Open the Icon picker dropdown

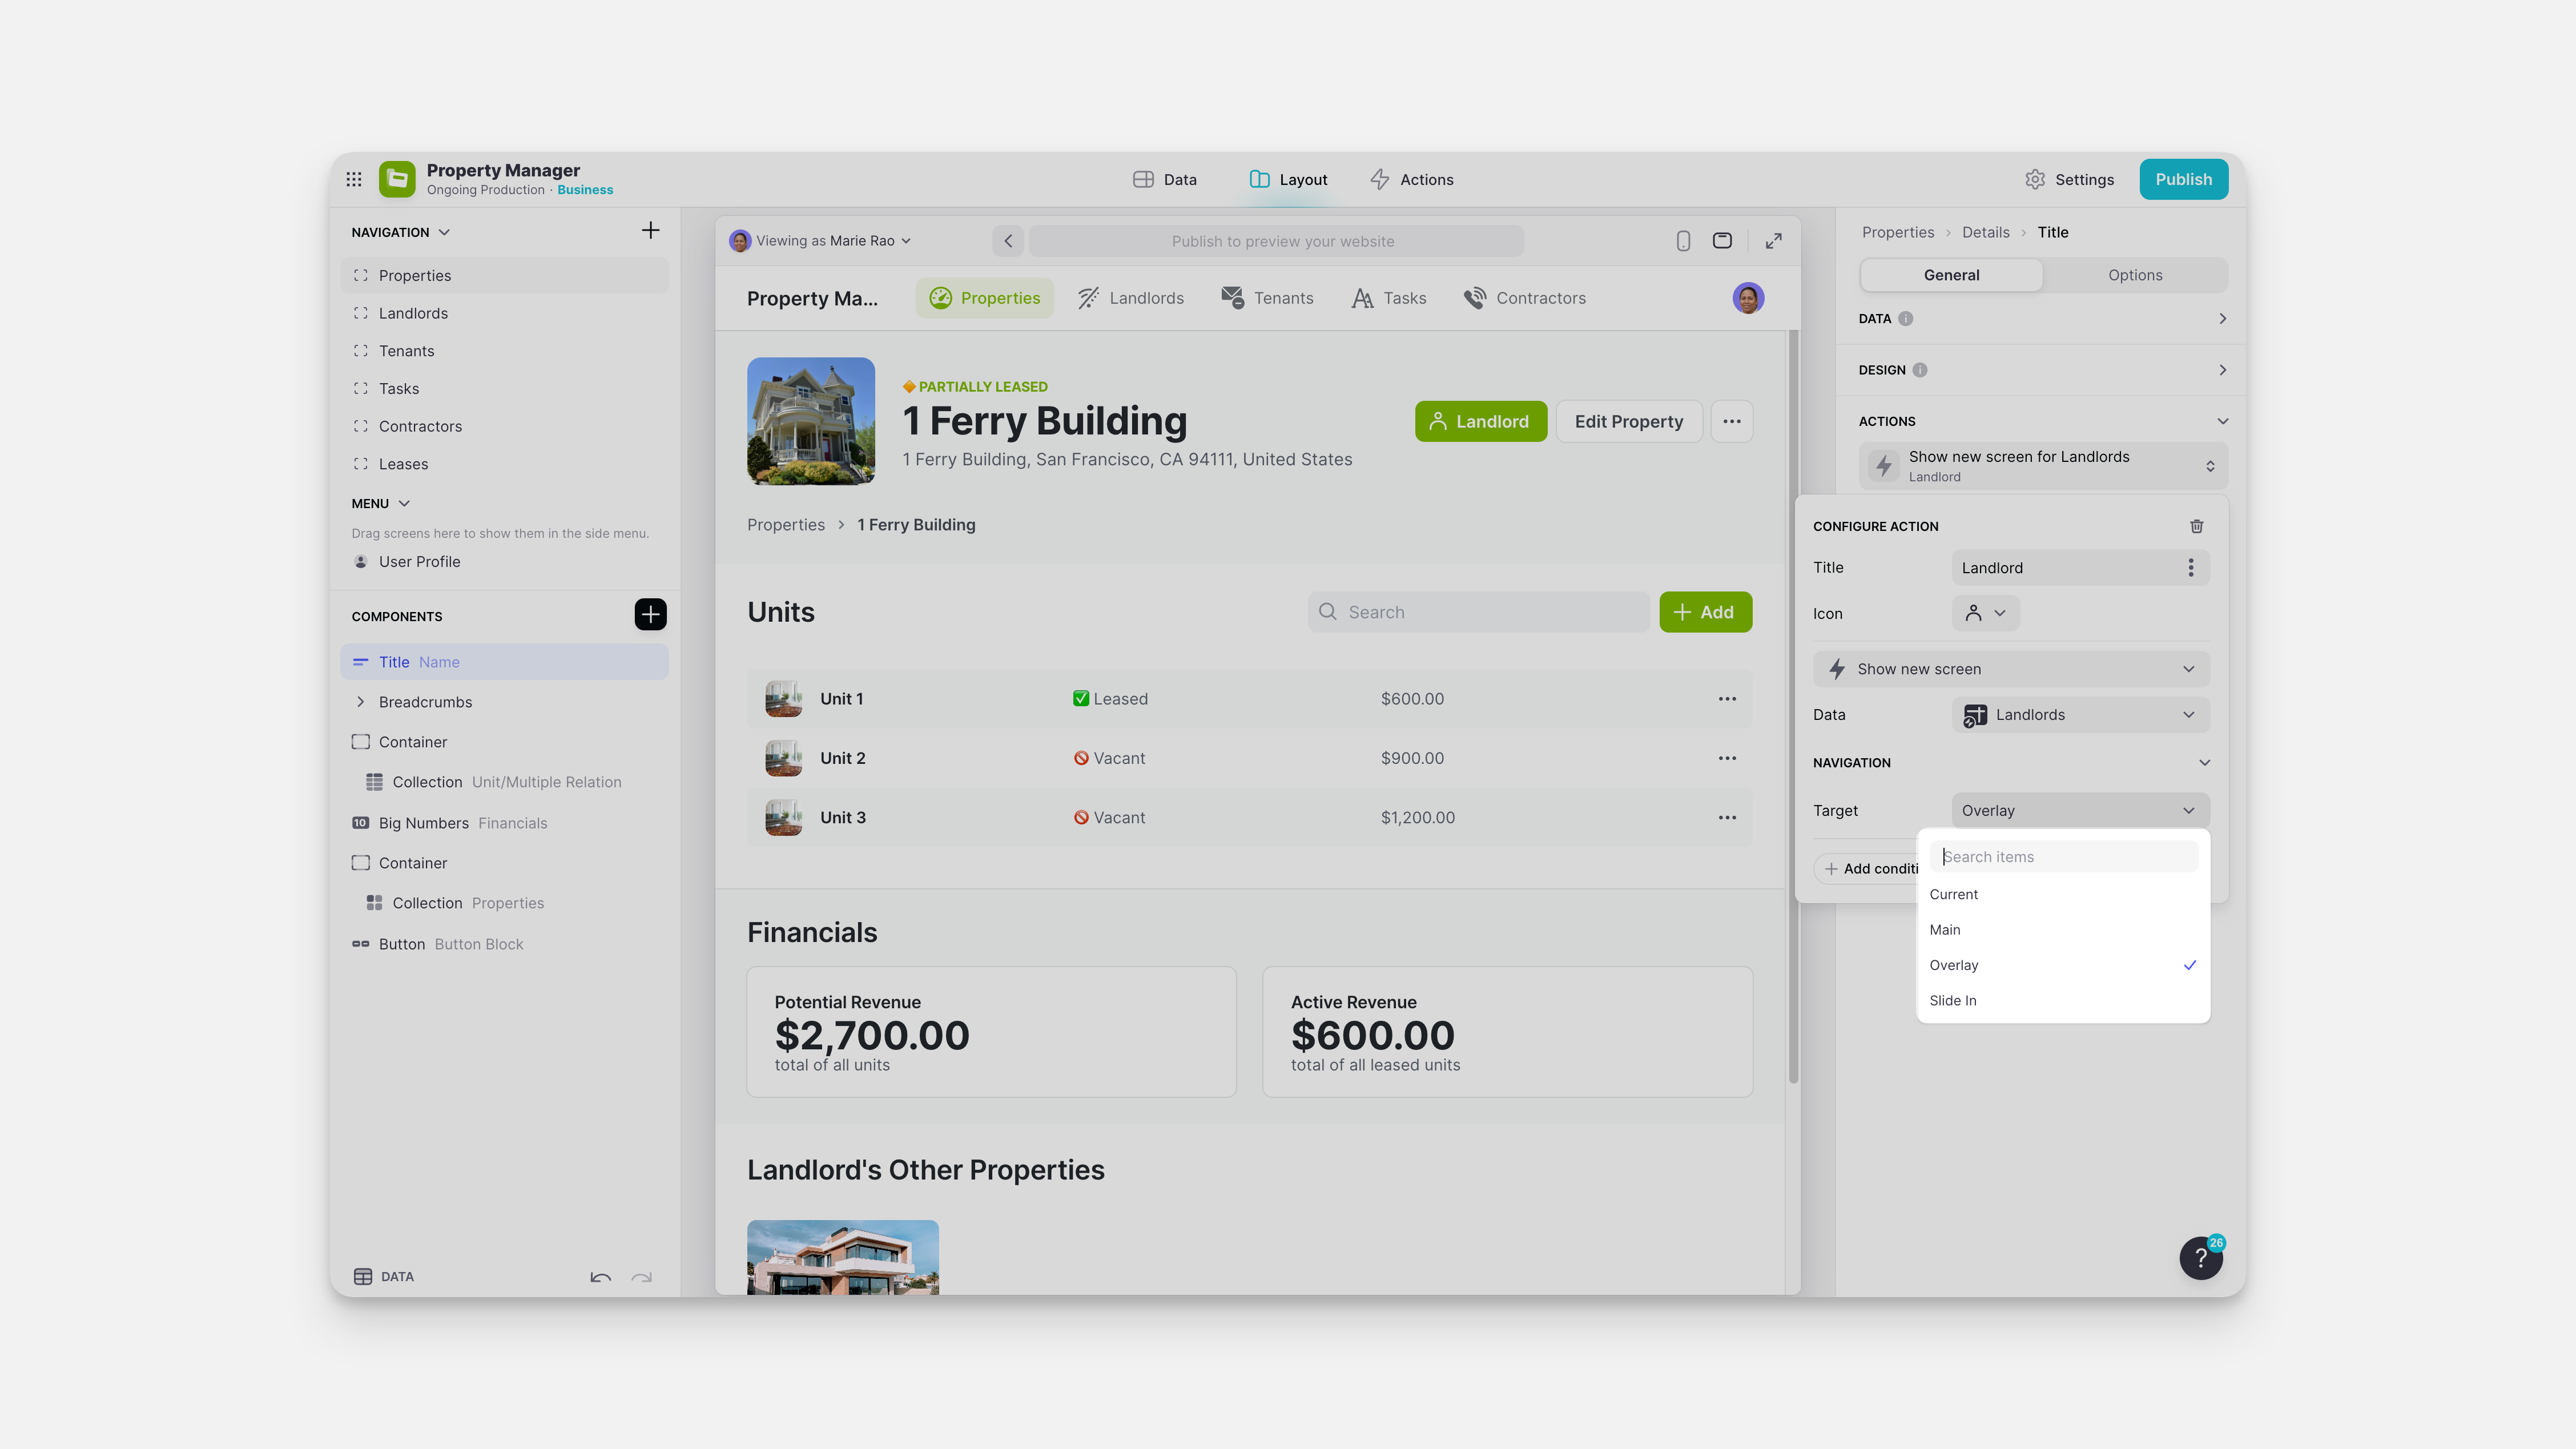(1985, 613)
